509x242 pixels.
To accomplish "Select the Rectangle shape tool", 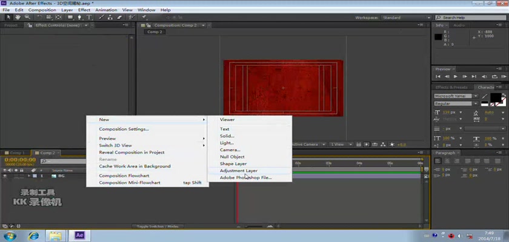I will pos(70,18).
